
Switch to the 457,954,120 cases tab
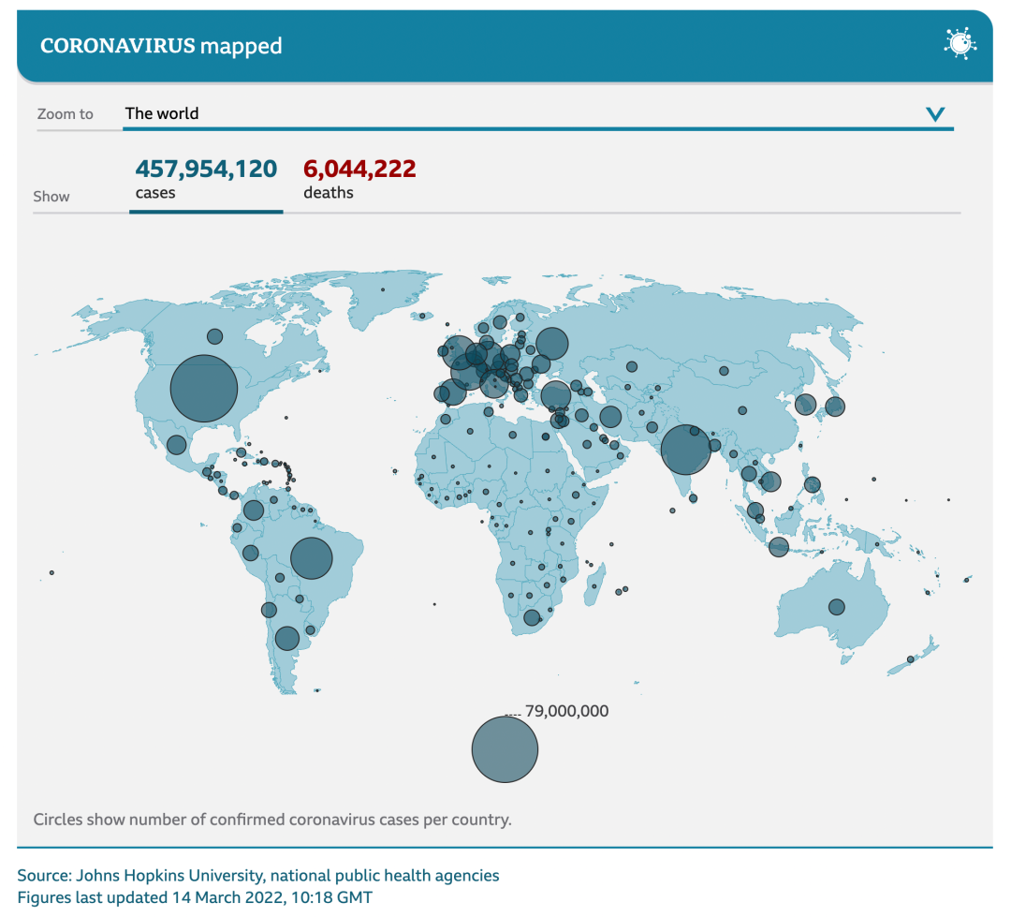pyautogui.click(x=206, y=179)
